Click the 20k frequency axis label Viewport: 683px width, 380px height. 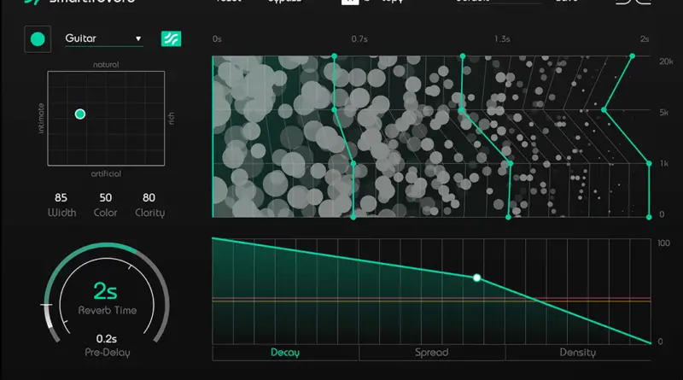pos(666,61)
